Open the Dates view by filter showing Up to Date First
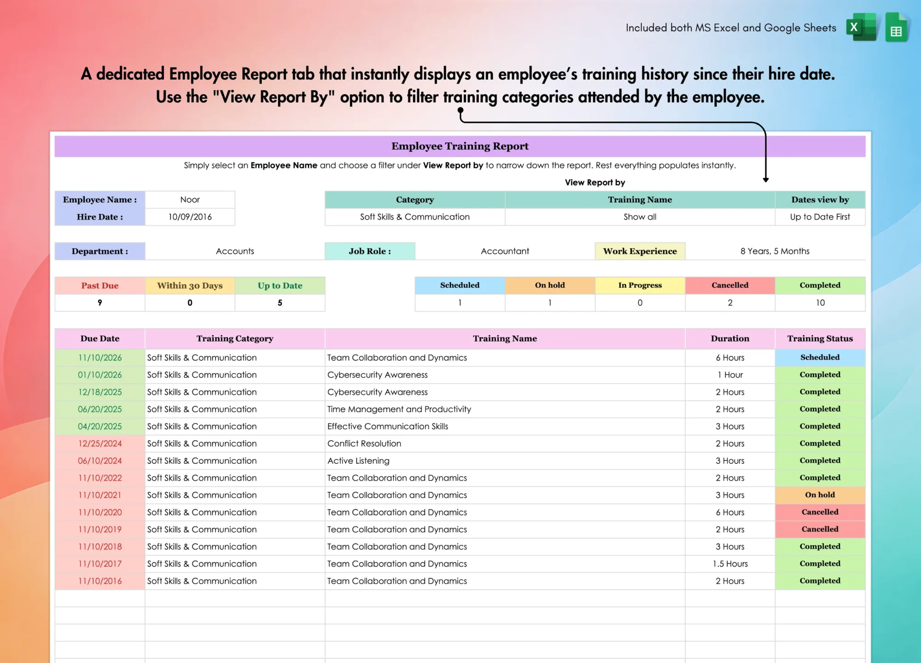 (x=820, y=217)
